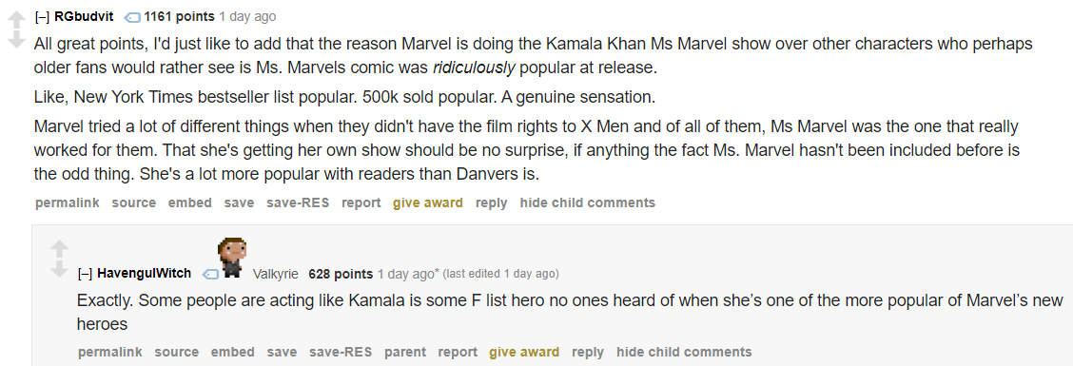Collapse RGbudvit's comment with [–]
This screenshot has height=366, width=1073.
pos(43,16)
